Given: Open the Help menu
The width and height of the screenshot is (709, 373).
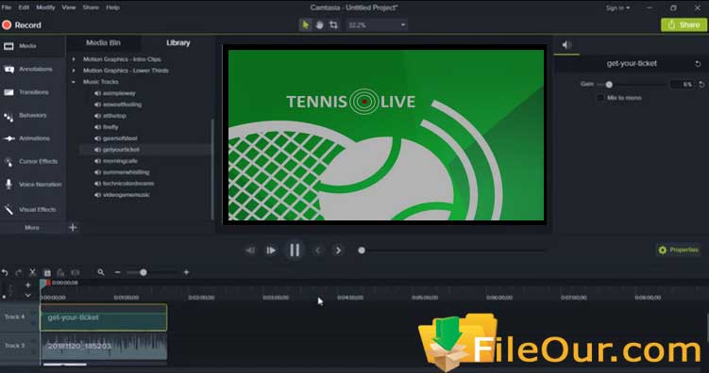Looking at the screenshot, I should click(112, 8).
